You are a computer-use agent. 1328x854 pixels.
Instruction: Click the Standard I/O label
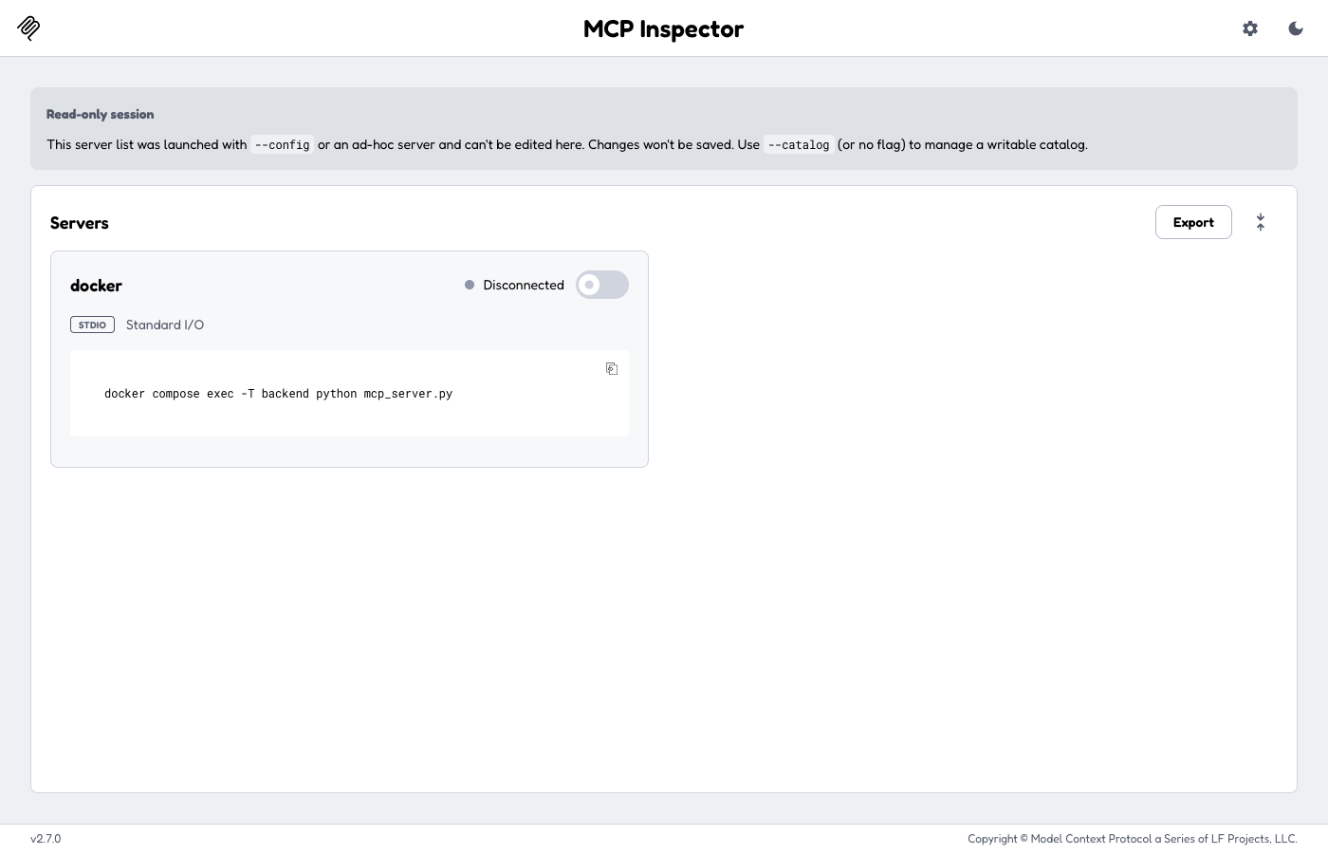[x=165, y=325]
